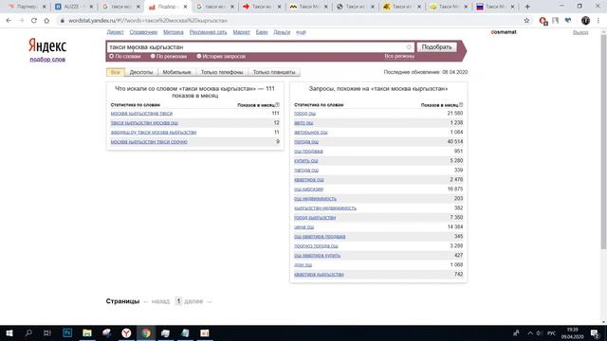The image size is (607, 341).
Task: Open the 'Все регионы' region selector
Action: tap(399, 57)
